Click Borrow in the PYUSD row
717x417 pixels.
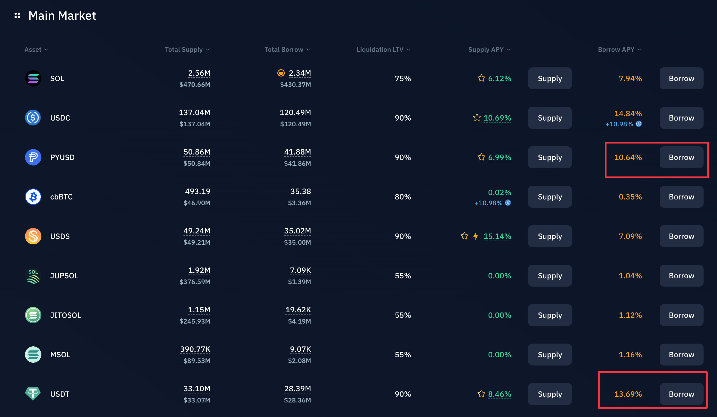point(681,157)
